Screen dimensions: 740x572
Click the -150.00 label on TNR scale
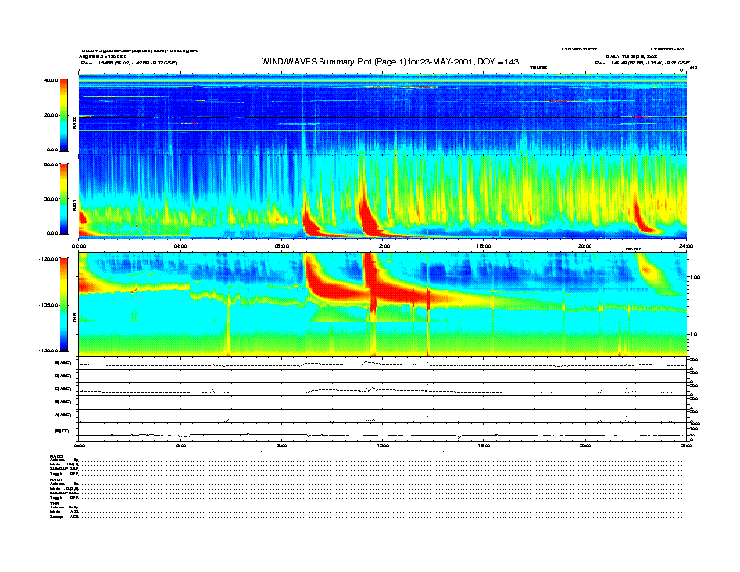49,350
